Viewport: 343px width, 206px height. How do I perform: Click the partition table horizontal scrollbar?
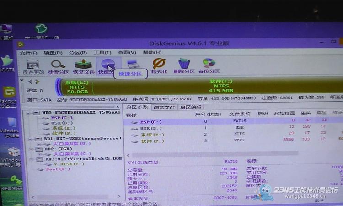215,154
